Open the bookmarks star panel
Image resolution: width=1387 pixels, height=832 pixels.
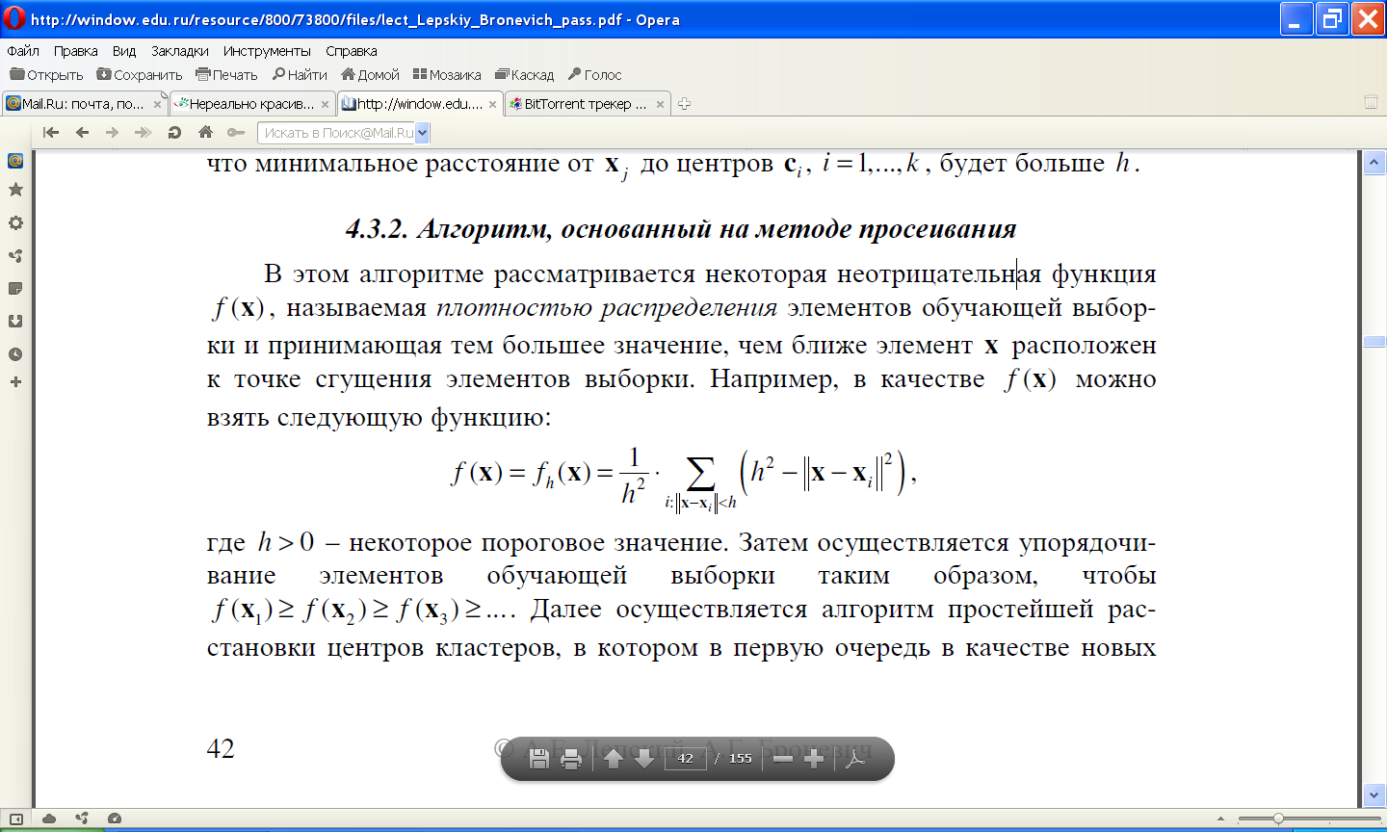click(x=15, y=190)
